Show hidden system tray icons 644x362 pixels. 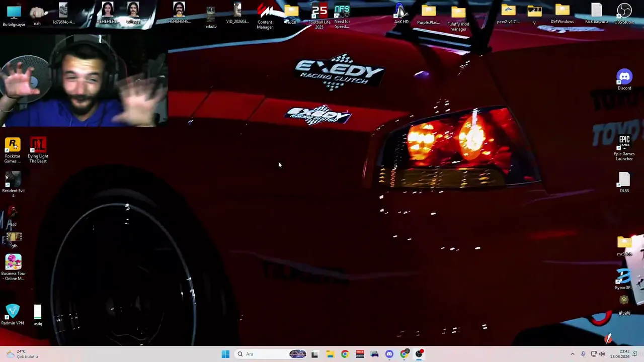pyautogui.click(x=572, y=354)
